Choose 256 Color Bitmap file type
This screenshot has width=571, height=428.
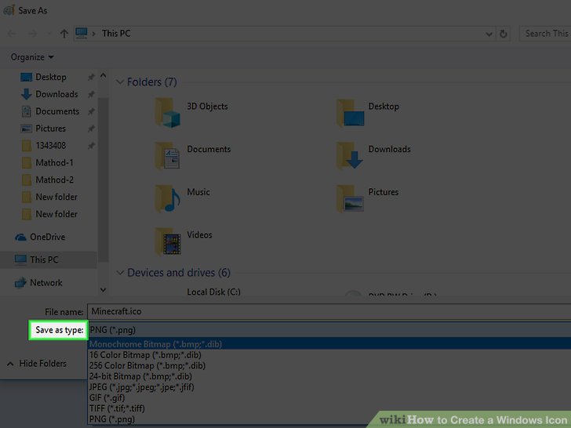[x=329, y=365]
